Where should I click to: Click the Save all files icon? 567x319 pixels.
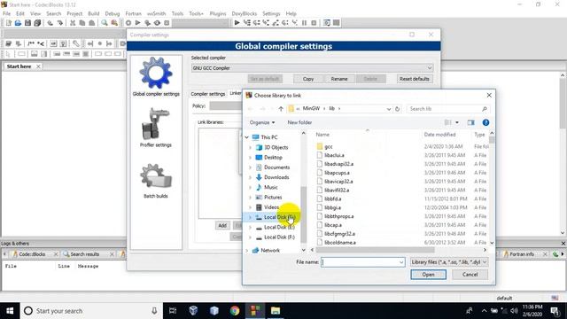tap(37, 23)
